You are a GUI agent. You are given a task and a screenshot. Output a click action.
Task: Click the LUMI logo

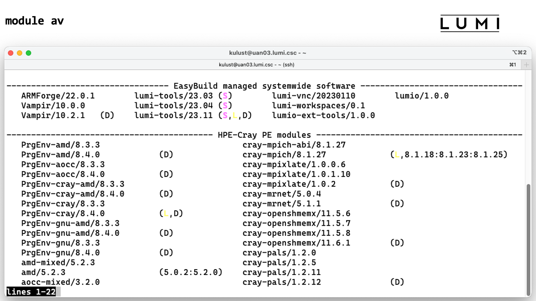point(470,23)
